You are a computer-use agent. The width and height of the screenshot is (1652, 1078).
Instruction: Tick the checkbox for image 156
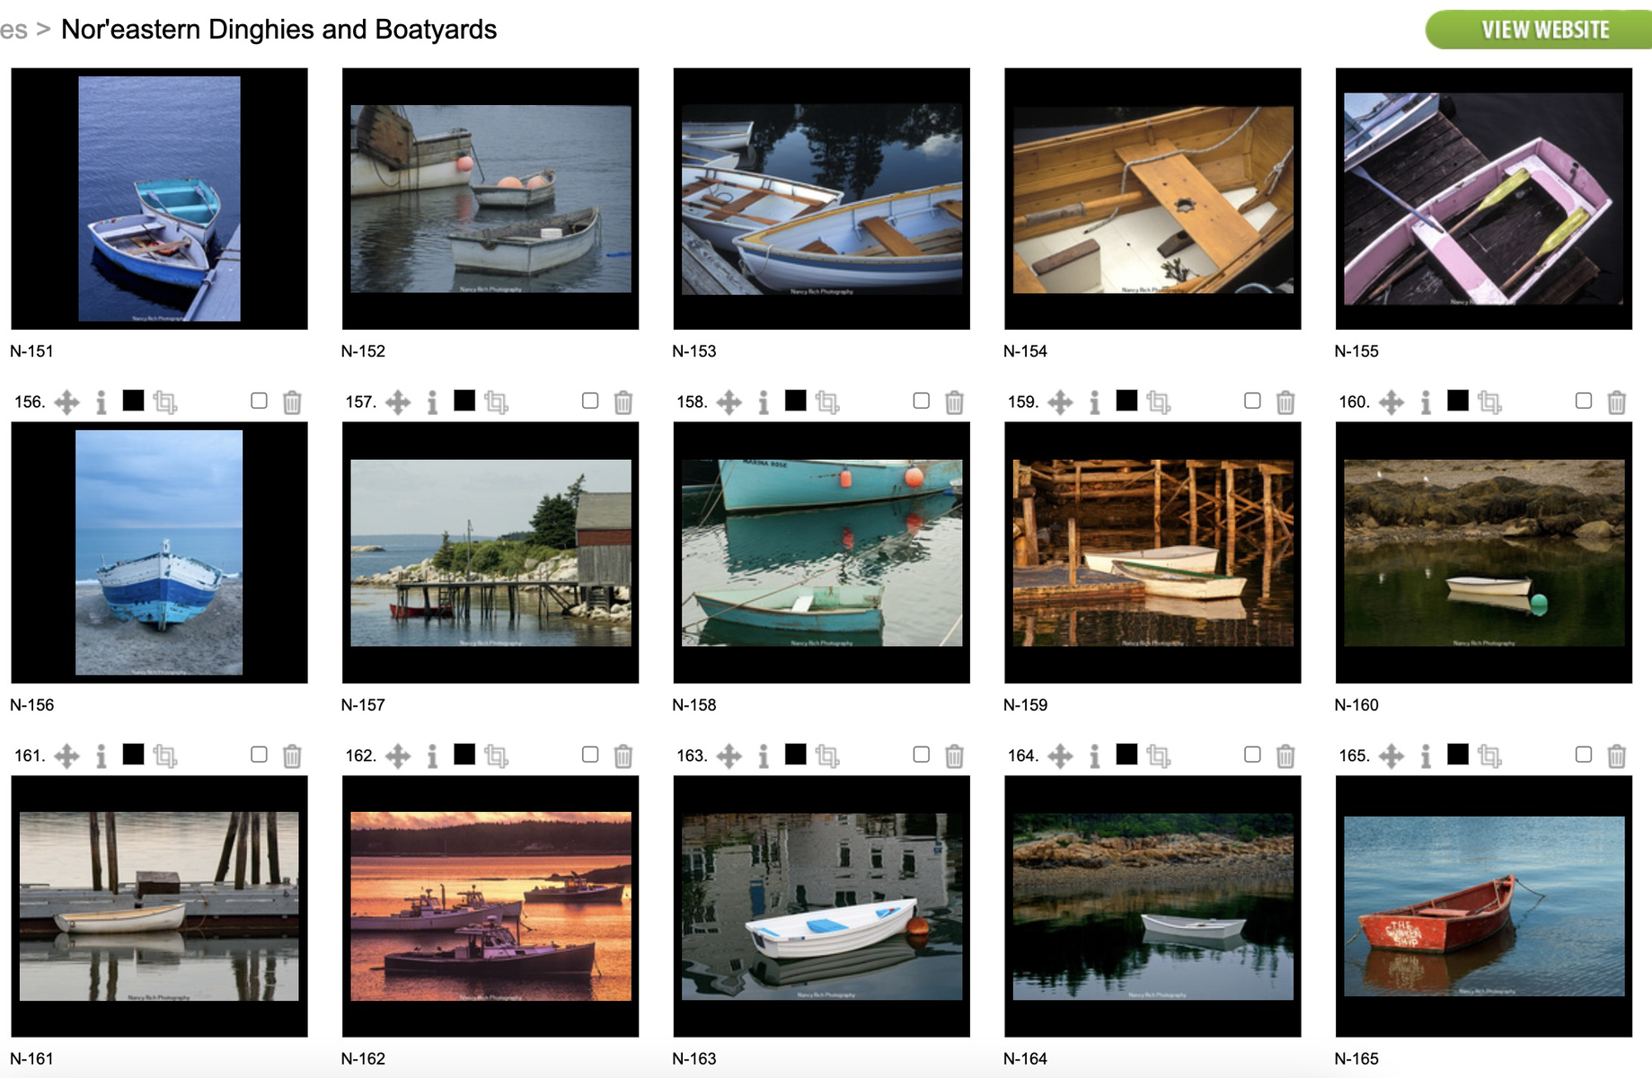coord(259,401)
